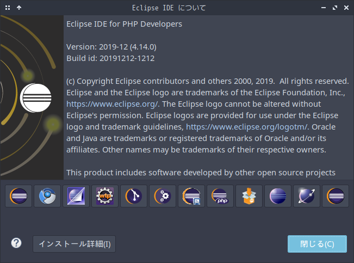Select the purple page editor feature icon

[x=76, y=196]
